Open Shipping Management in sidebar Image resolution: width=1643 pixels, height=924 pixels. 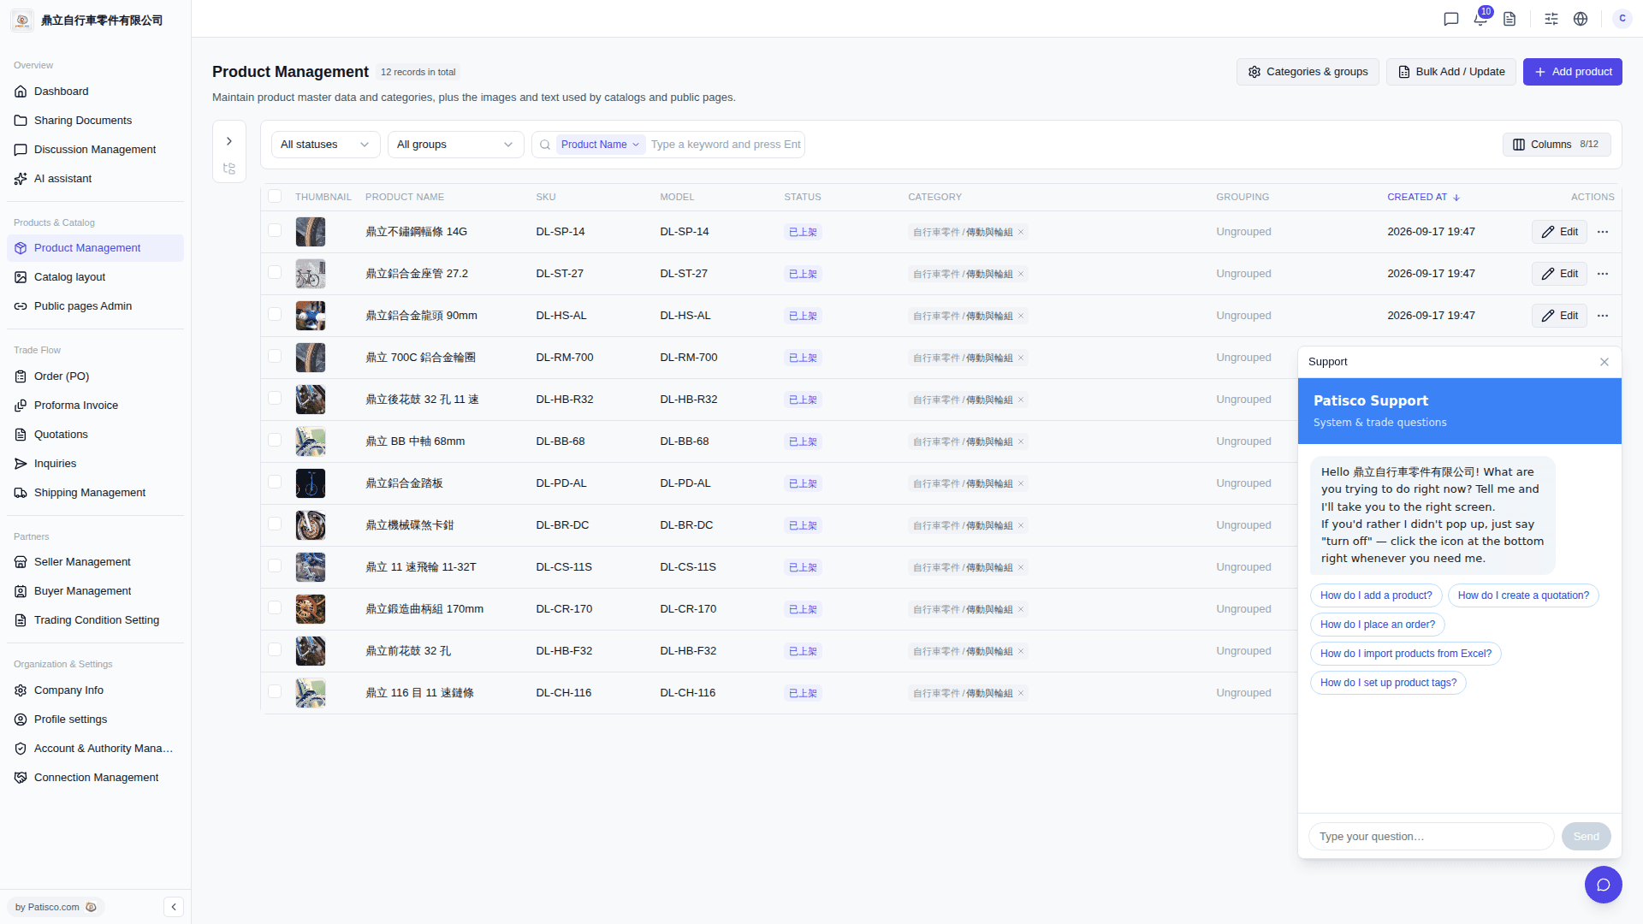click(95, 493)
